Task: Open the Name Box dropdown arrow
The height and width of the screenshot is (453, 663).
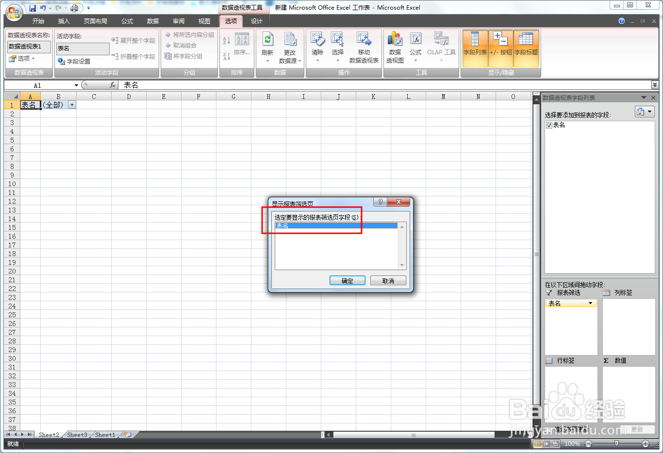Action: pos(76,85)
